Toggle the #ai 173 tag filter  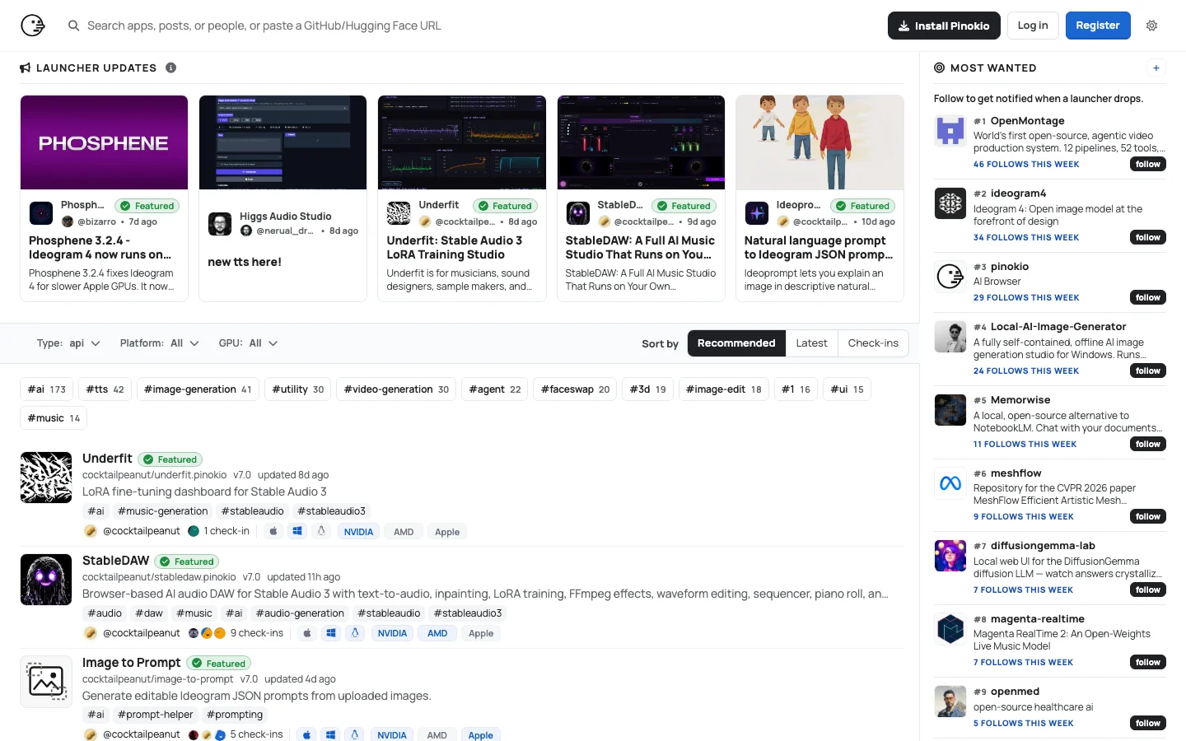click(47, 389)
